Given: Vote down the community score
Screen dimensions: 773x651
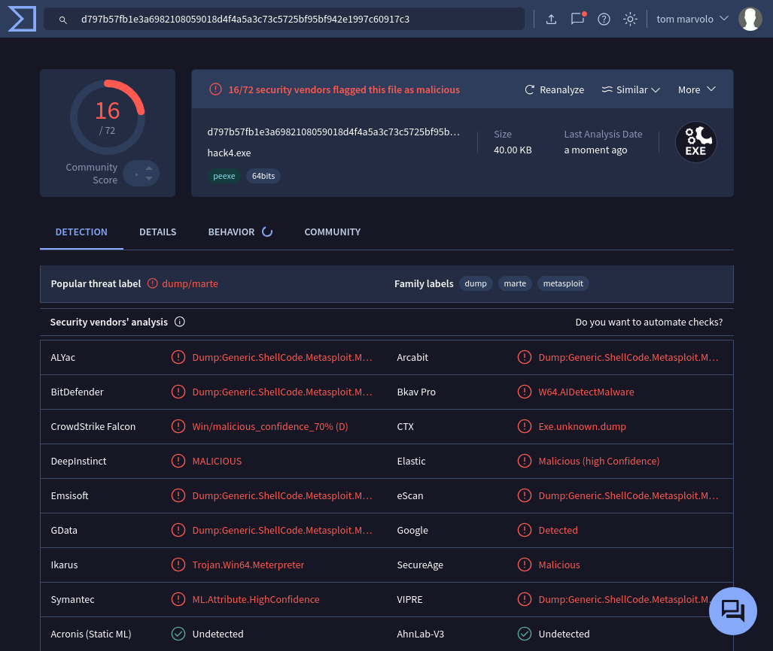Looking at the screenshot, I should [149, 179].
